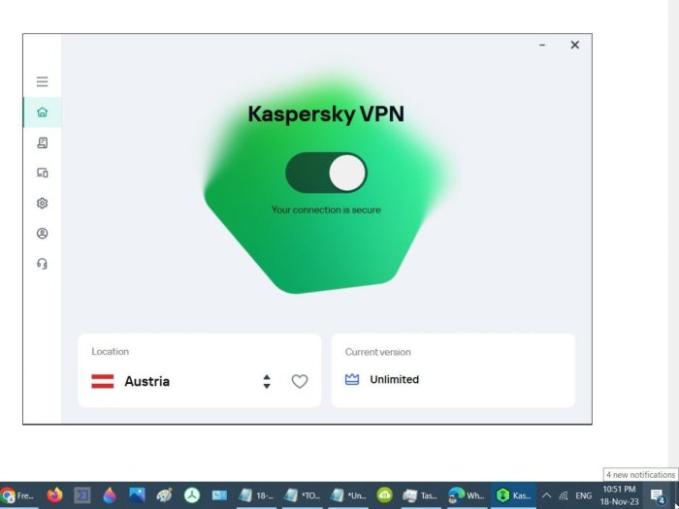Show hidden system tray icons

tap(546, 495)
